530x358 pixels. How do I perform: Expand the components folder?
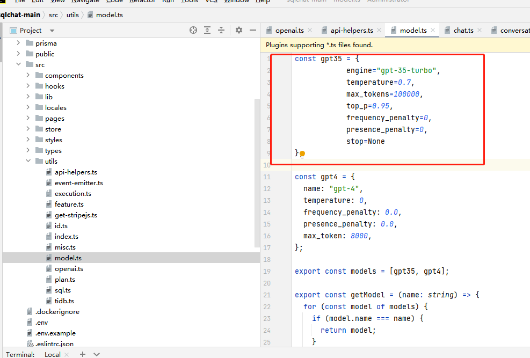[x=28, y=75]
